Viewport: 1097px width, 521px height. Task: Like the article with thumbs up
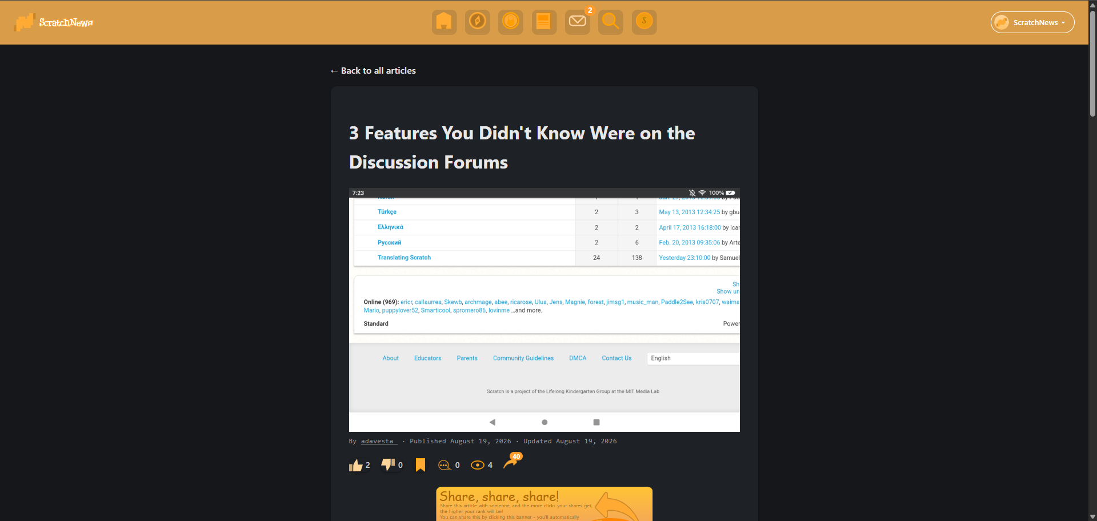pos(356,465)
